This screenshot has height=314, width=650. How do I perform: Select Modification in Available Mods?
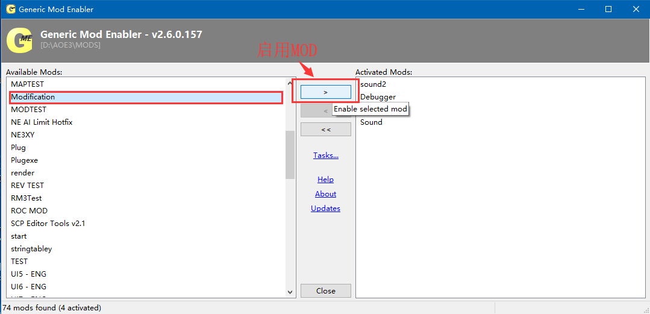click(x=146, y=97)
